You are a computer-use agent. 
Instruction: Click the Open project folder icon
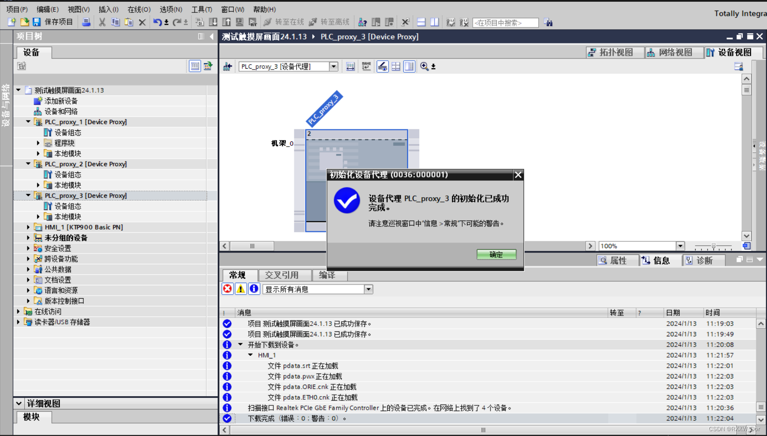(24, 22)
